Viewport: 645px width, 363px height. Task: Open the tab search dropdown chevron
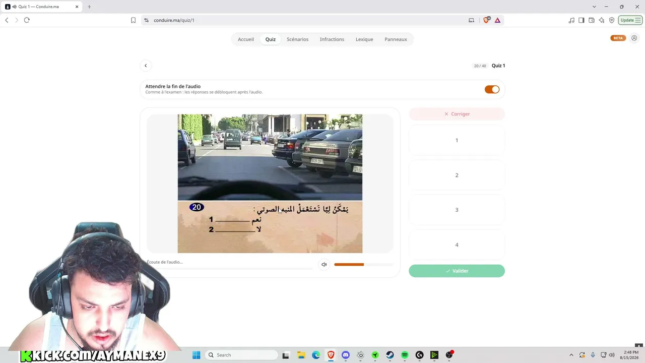(594, 7)
